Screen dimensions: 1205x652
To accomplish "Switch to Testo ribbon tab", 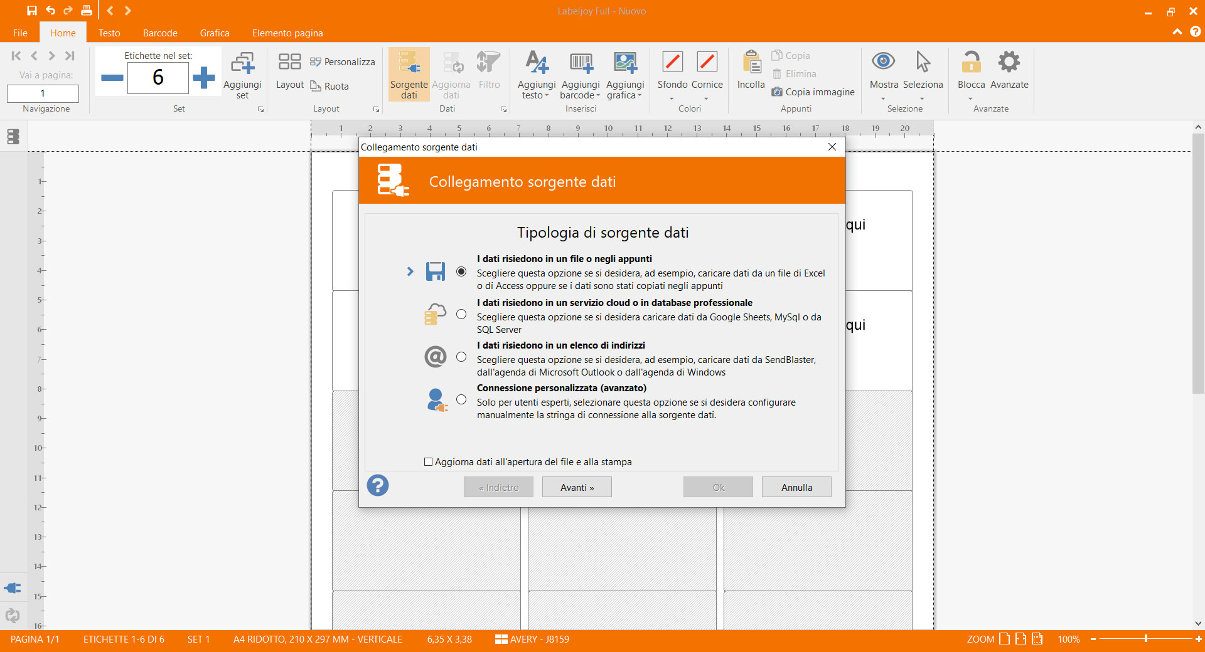I will point(109,33).
